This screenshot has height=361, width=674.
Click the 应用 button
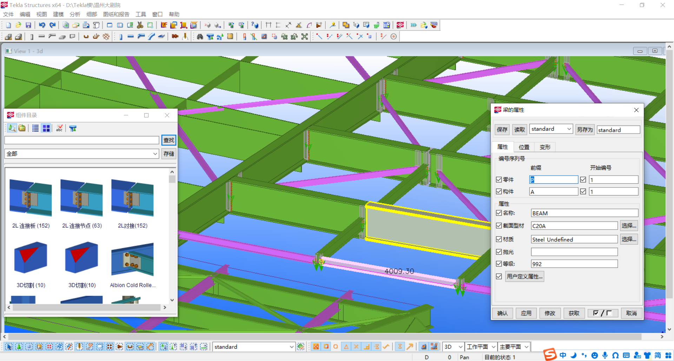click(x=526, y=313)
